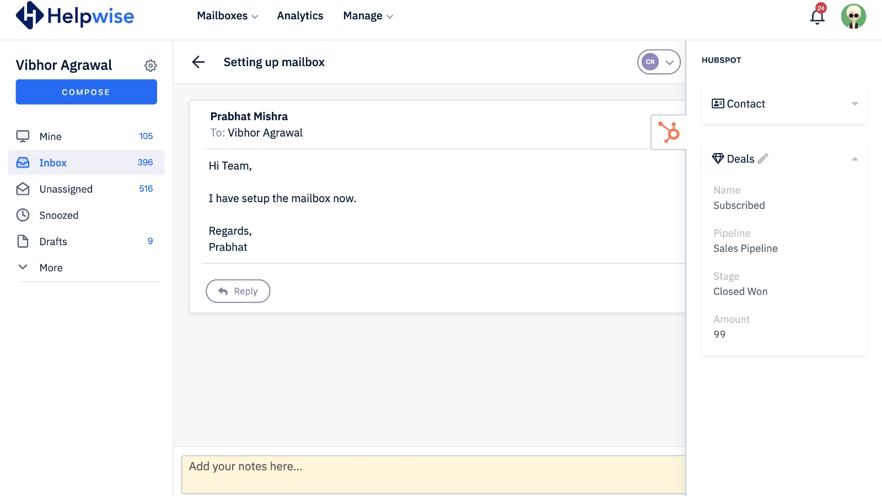Open the profile avatar menu

[853, 17]
